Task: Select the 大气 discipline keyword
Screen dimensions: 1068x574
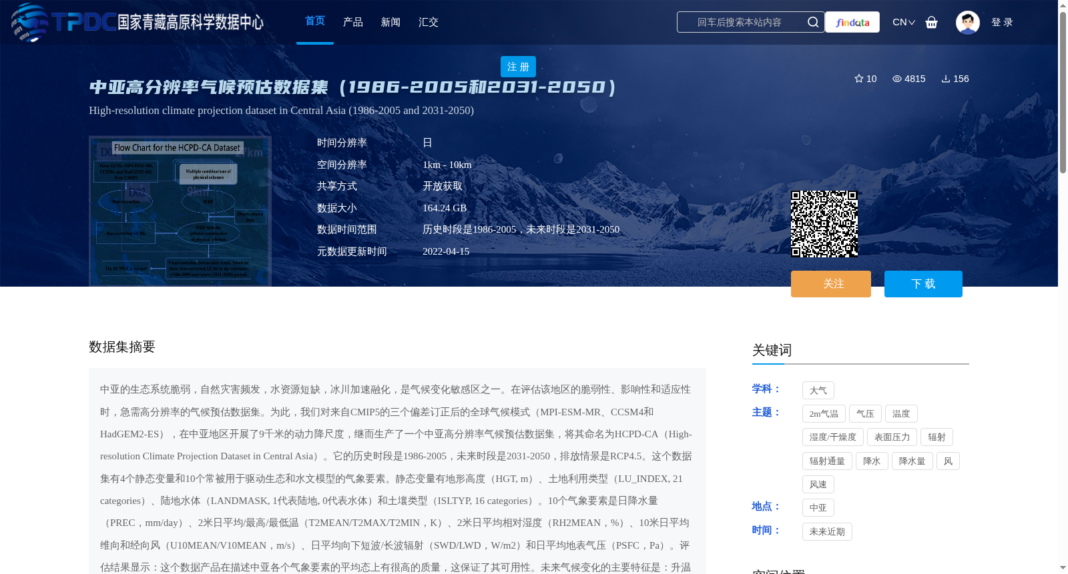Action: tap(818, 391)
